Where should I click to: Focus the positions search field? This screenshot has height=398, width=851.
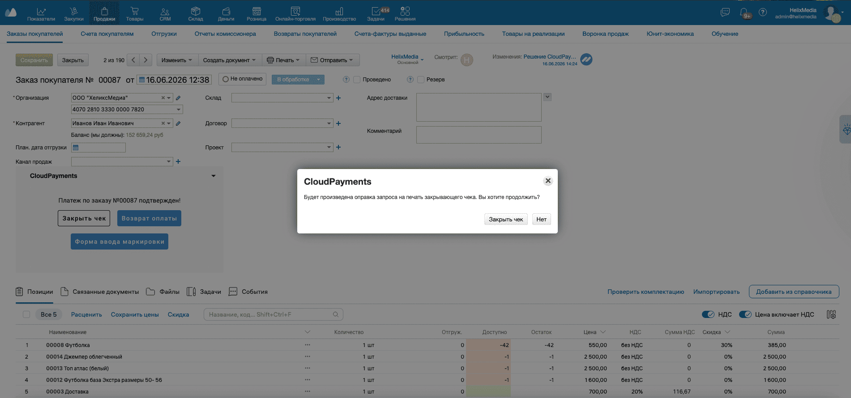click(x=273, y=314)
